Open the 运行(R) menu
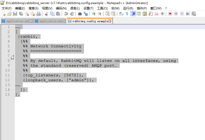Screen dimensions: 205x140 128,8
